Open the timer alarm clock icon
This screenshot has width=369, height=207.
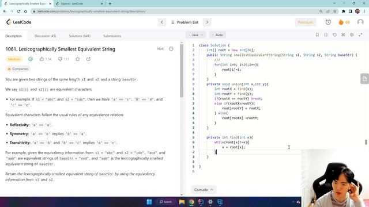(x=328, y=22)
